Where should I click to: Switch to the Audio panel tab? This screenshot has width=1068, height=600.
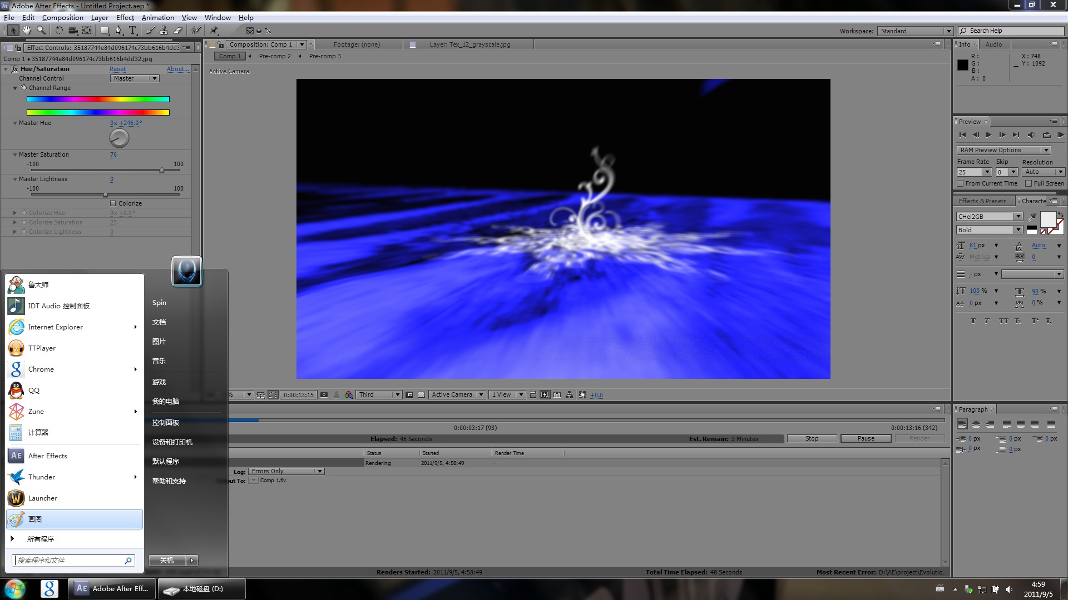993,44
